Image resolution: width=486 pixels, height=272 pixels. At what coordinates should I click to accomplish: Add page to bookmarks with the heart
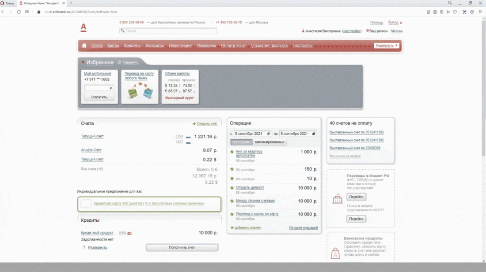(455, 12)
